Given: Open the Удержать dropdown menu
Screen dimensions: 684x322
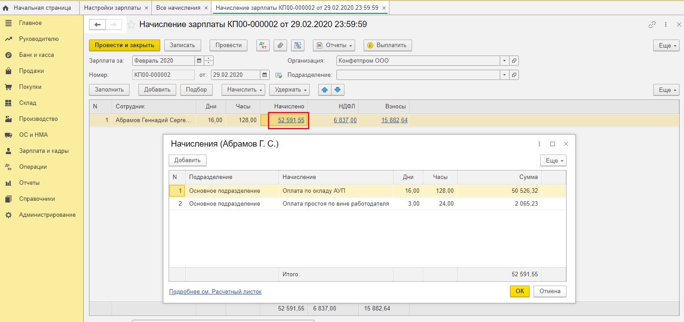Looking at the screenshot, I should (x=291, y=90).
